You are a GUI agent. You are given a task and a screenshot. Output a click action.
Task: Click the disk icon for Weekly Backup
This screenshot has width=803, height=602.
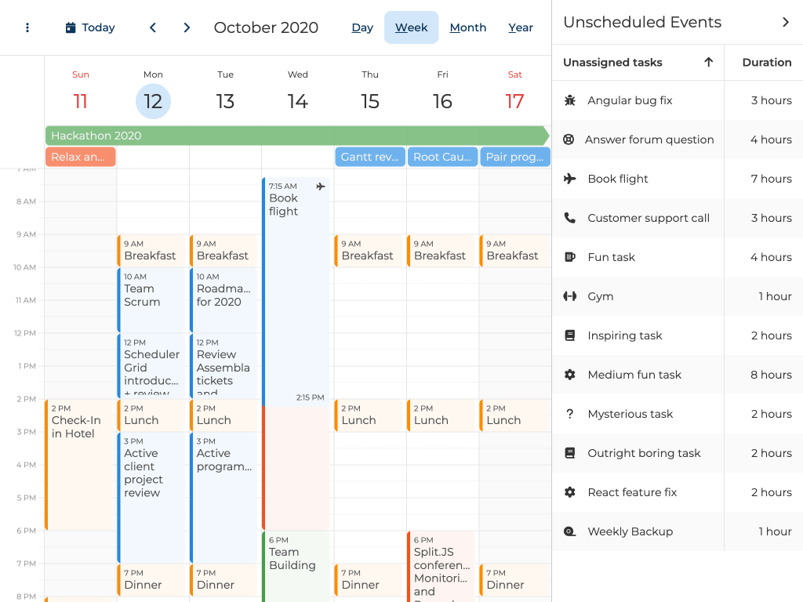click(x=570, y=531)
